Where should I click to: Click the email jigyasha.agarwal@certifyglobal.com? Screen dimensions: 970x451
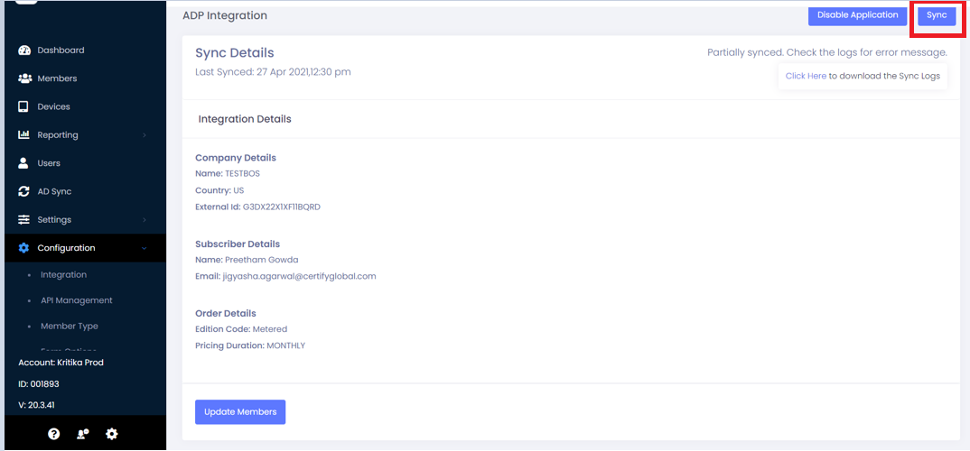tap(300, 277)
